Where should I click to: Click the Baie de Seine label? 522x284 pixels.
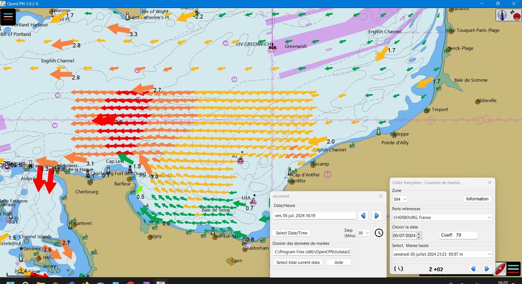pyautogui.click(x=216, y=210)
